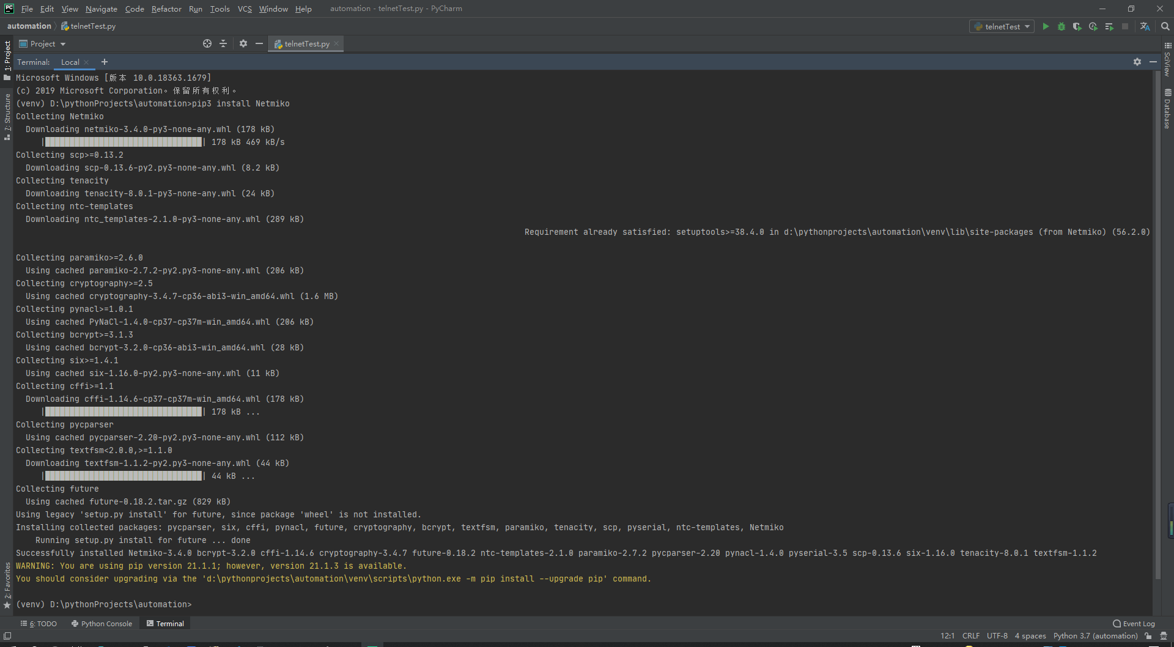This screenshot has height=647, width=1174.
Task: Change the 4 spaces indent setting
Action: [x=1030, y=636]
